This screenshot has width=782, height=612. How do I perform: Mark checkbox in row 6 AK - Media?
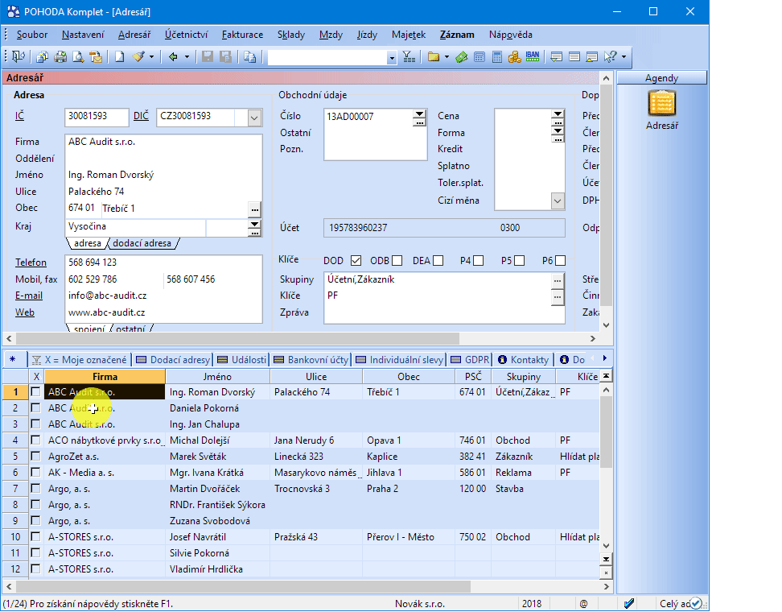[x=35, y=472]
